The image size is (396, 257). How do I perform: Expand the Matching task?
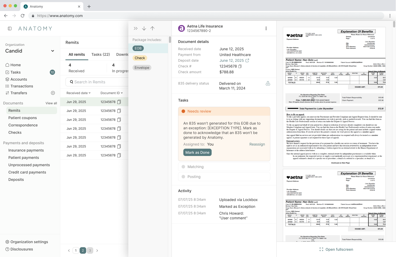(x=224, y=167)
